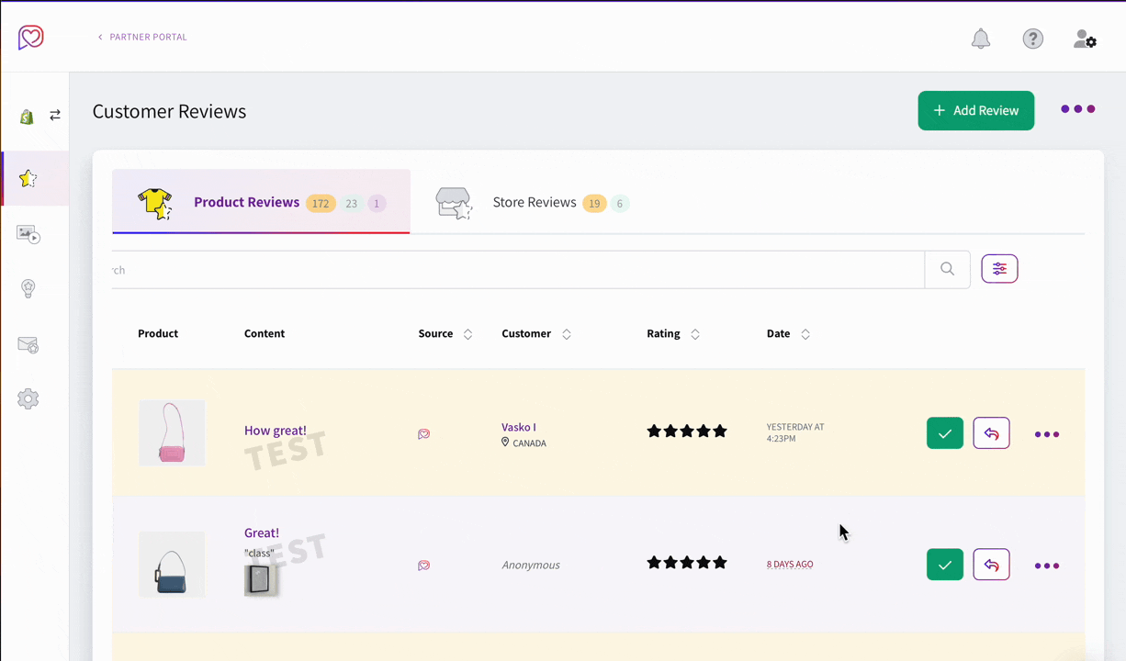Switch to the Store Reviews tab

coord(533,203)
